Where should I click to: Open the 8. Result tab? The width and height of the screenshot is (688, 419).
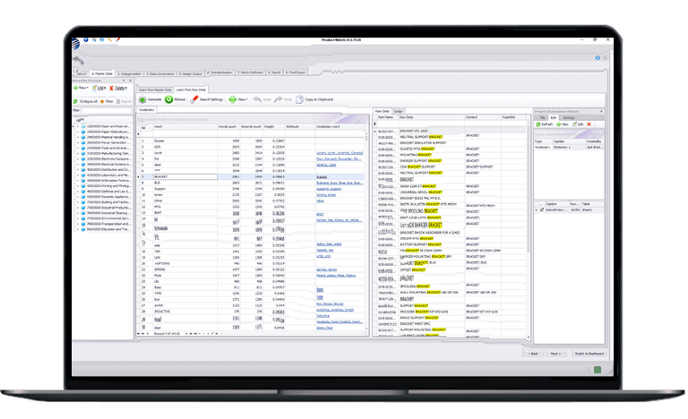pyautogui.click(x=274, y=73)
